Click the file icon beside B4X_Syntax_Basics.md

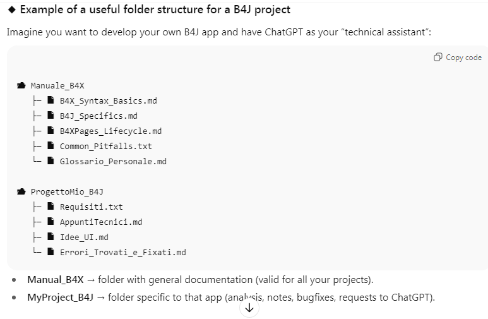[51, 101]
